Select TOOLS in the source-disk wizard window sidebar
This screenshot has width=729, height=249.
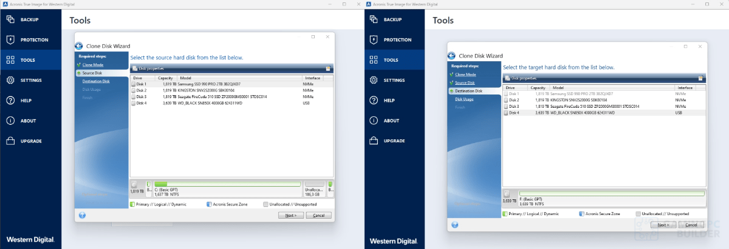(x=30, y=60)
